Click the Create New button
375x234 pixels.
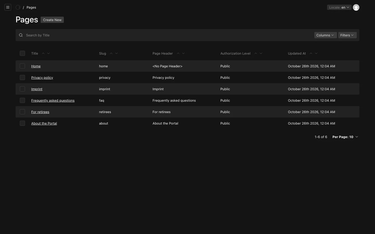click(52, 20)
